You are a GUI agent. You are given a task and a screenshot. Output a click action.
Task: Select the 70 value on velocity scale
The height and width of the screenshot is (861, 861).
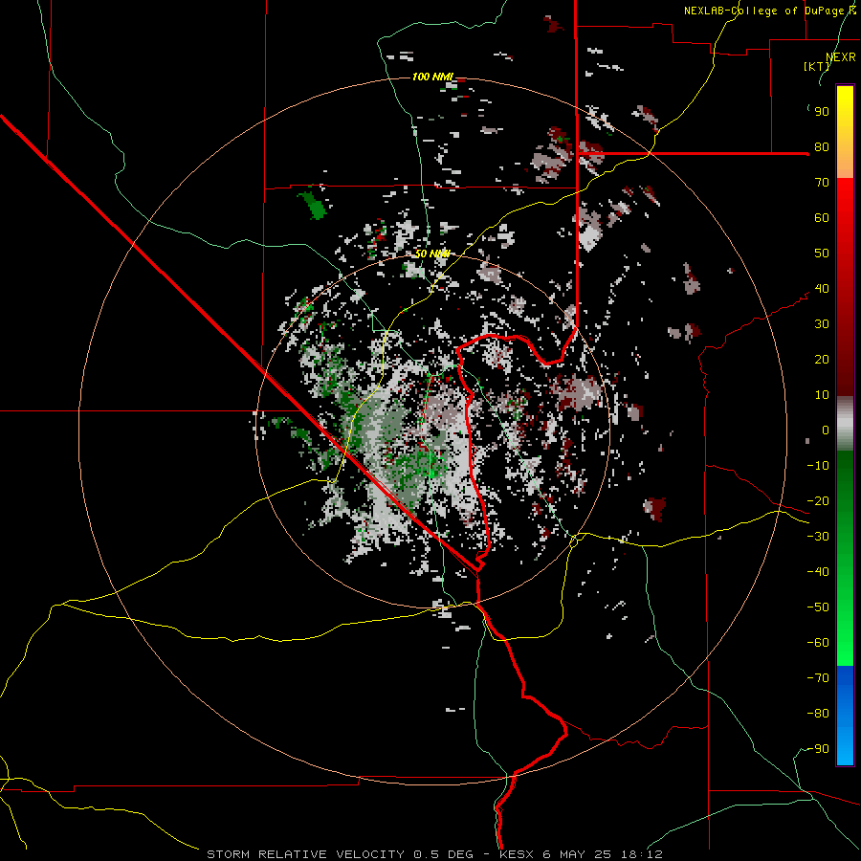coord(822,183)
